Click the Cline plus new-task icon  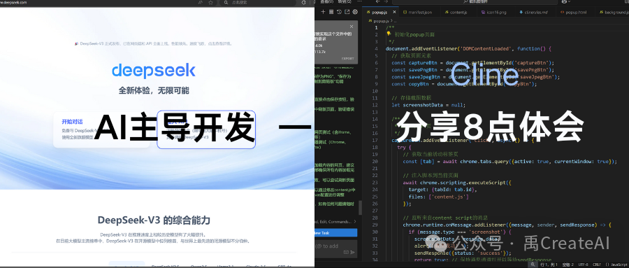pyautogui.click(x=323, y=12)
